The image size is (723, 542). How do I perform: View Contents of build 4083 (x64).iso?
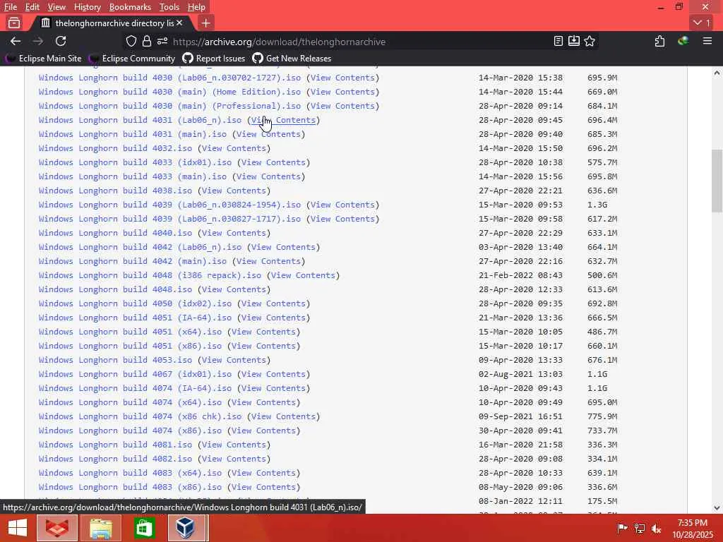click(x=263, y=473)
